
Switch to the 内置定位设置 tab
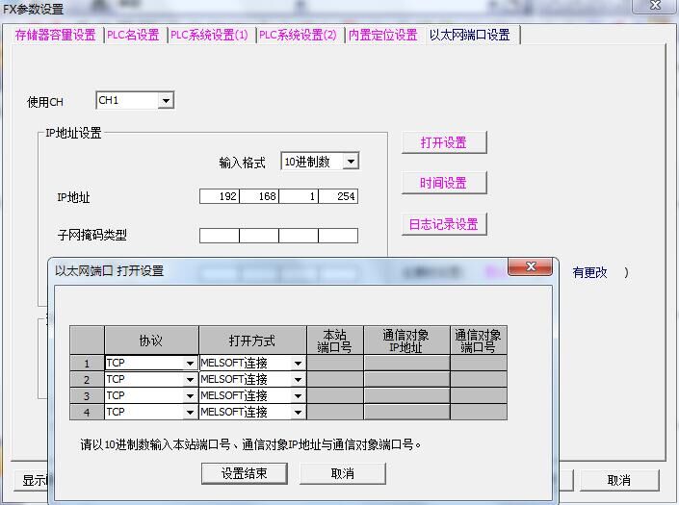click(382, 36)
